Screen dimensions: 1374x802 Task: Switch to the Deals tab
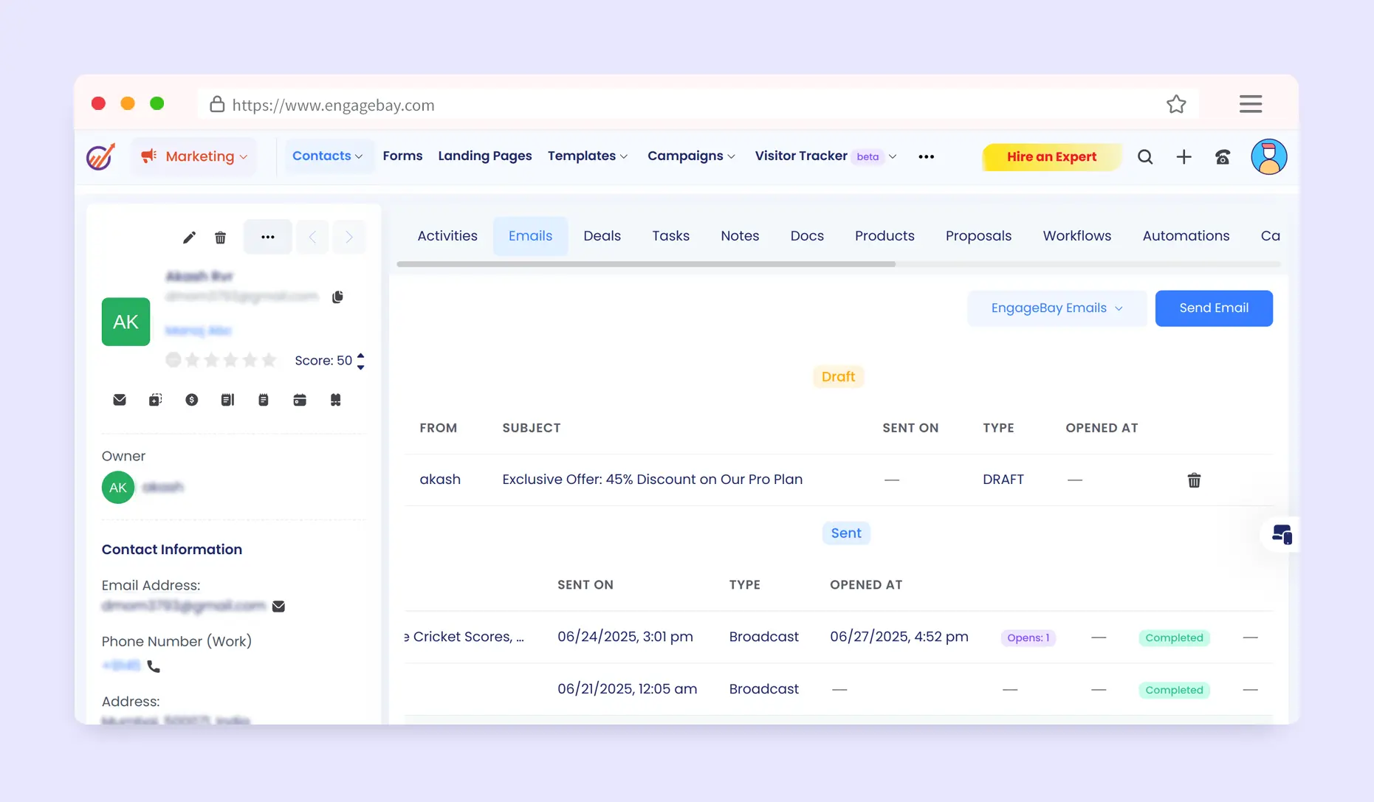click(602, 236)
